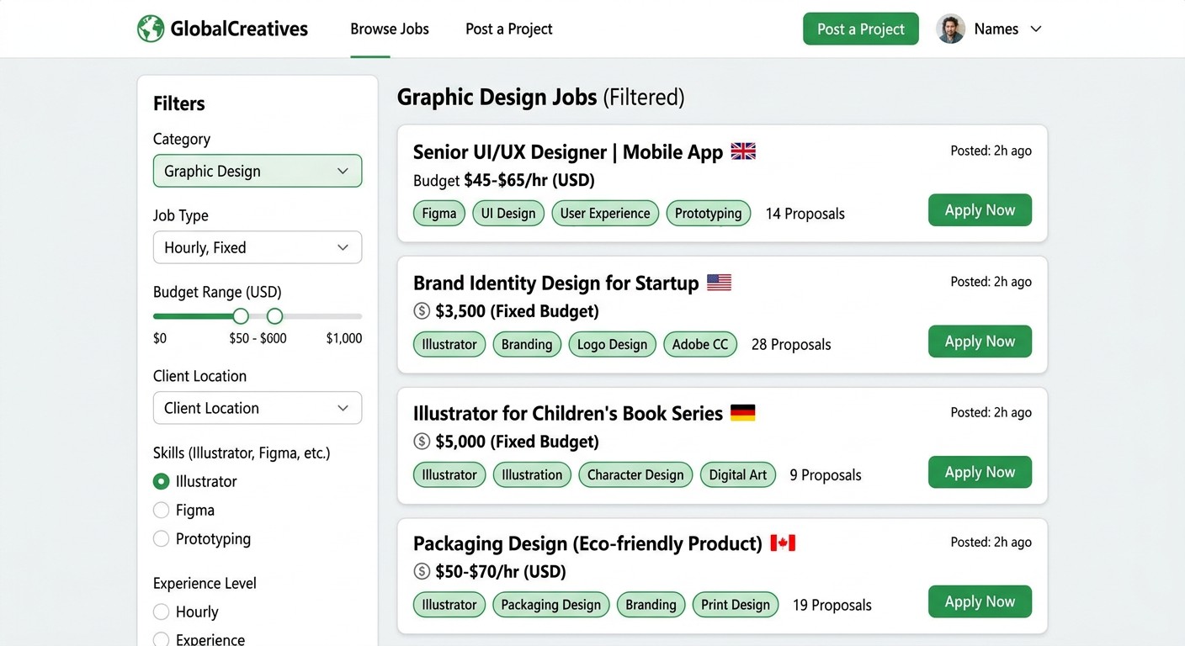The image size is (1185, 646).
Task: Select the Prototyping skill radio button
Action: (161, 539)
